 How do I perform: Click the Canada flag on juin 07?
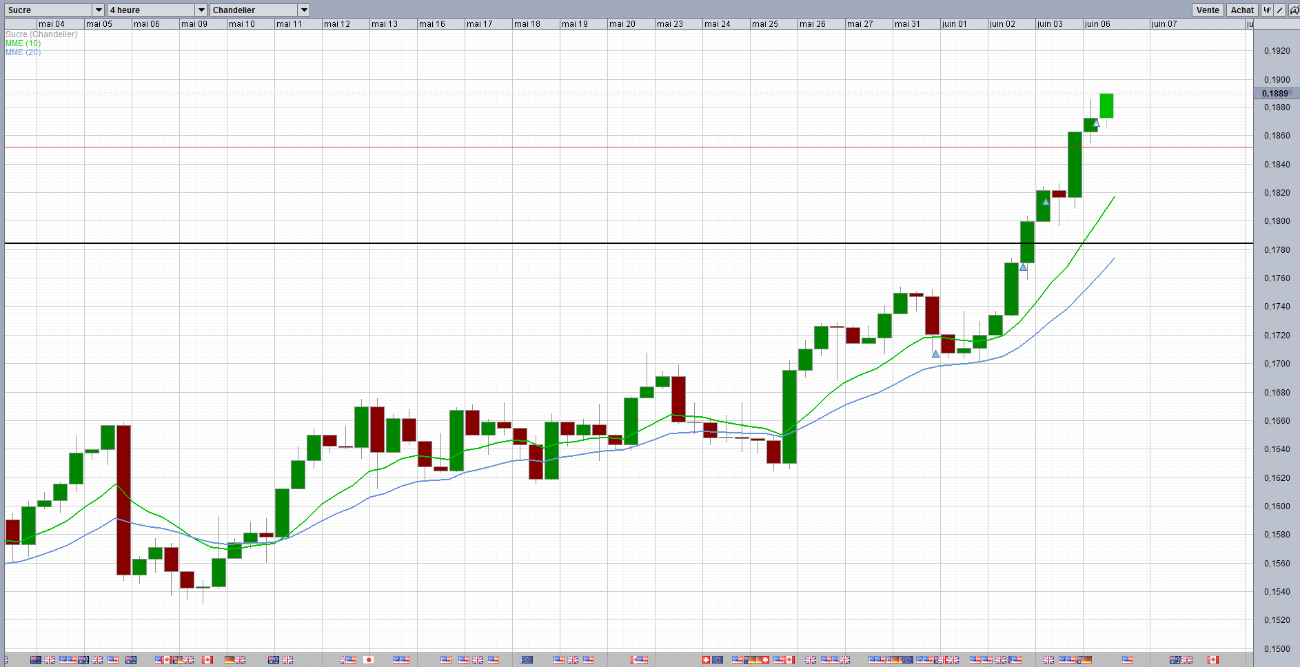pos(1213,659)
